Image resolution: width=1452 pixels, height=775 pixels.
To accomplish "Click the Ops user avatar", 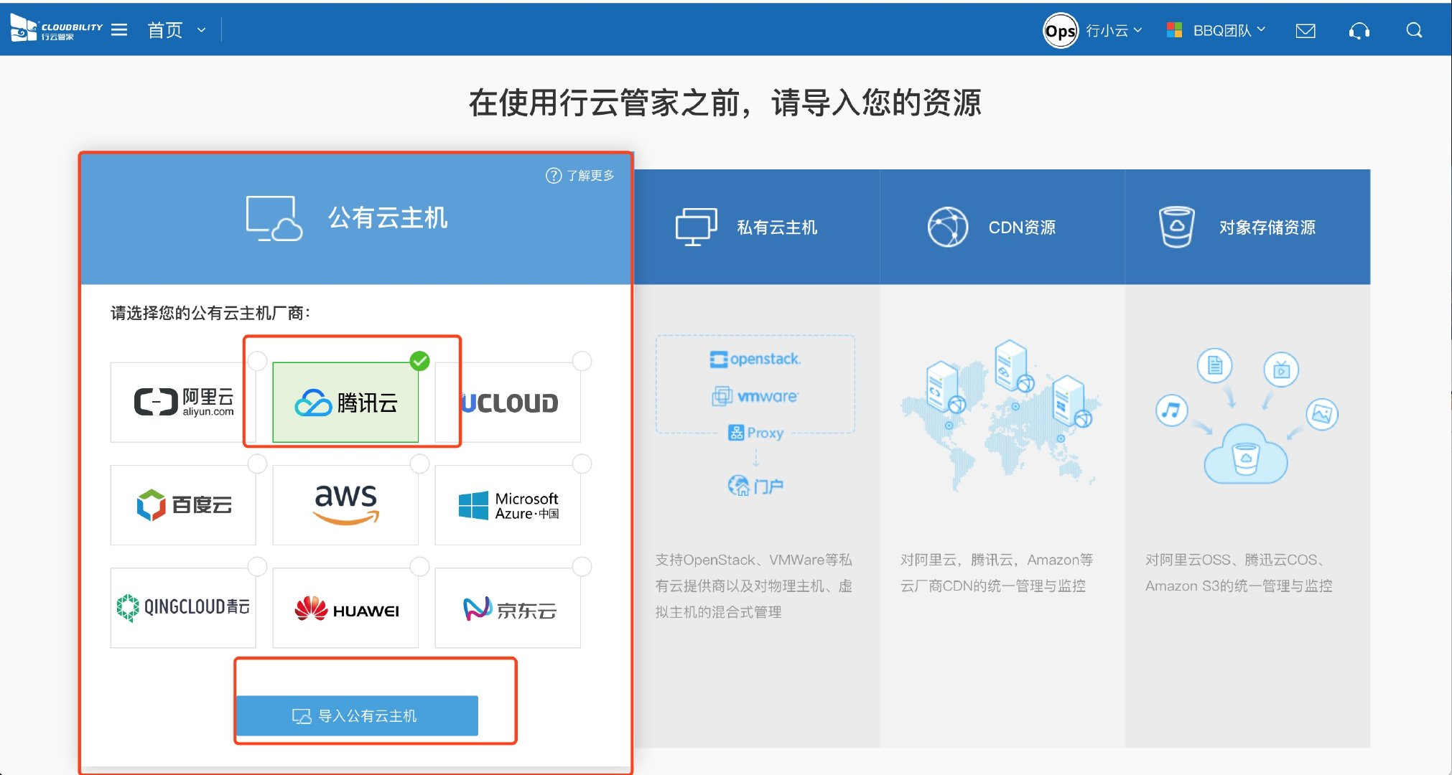I will (1060, 30).
